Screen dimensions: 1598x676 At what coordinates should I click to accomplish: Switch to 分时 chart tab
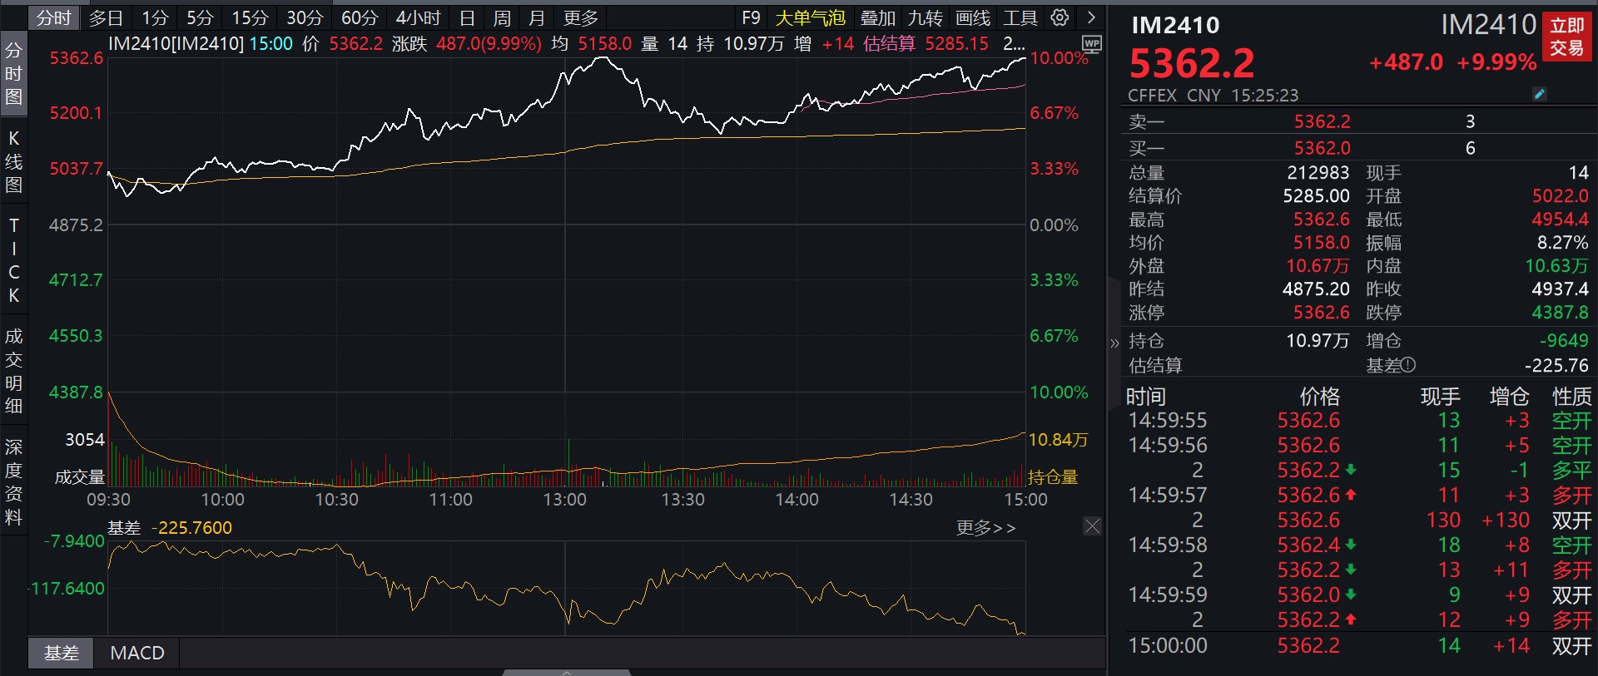pos(53,18)
